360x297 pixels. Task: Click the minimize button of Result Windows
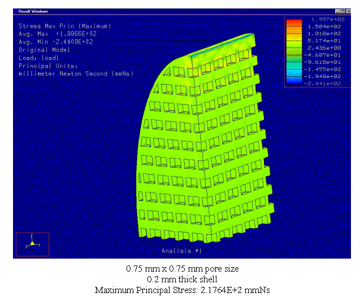click(x=337, y=11)
